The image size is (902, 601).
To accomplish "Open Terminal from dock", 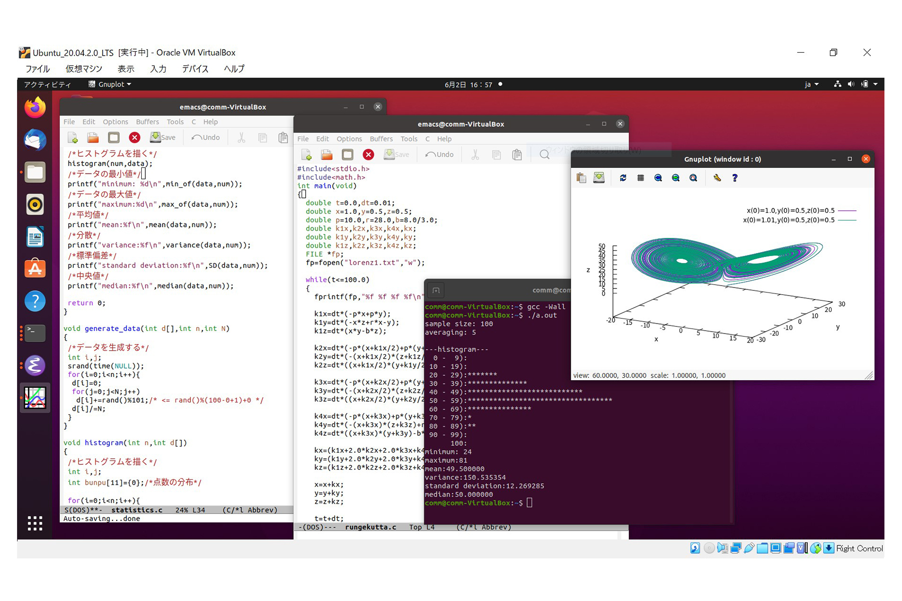I will (x=35, y=333).
